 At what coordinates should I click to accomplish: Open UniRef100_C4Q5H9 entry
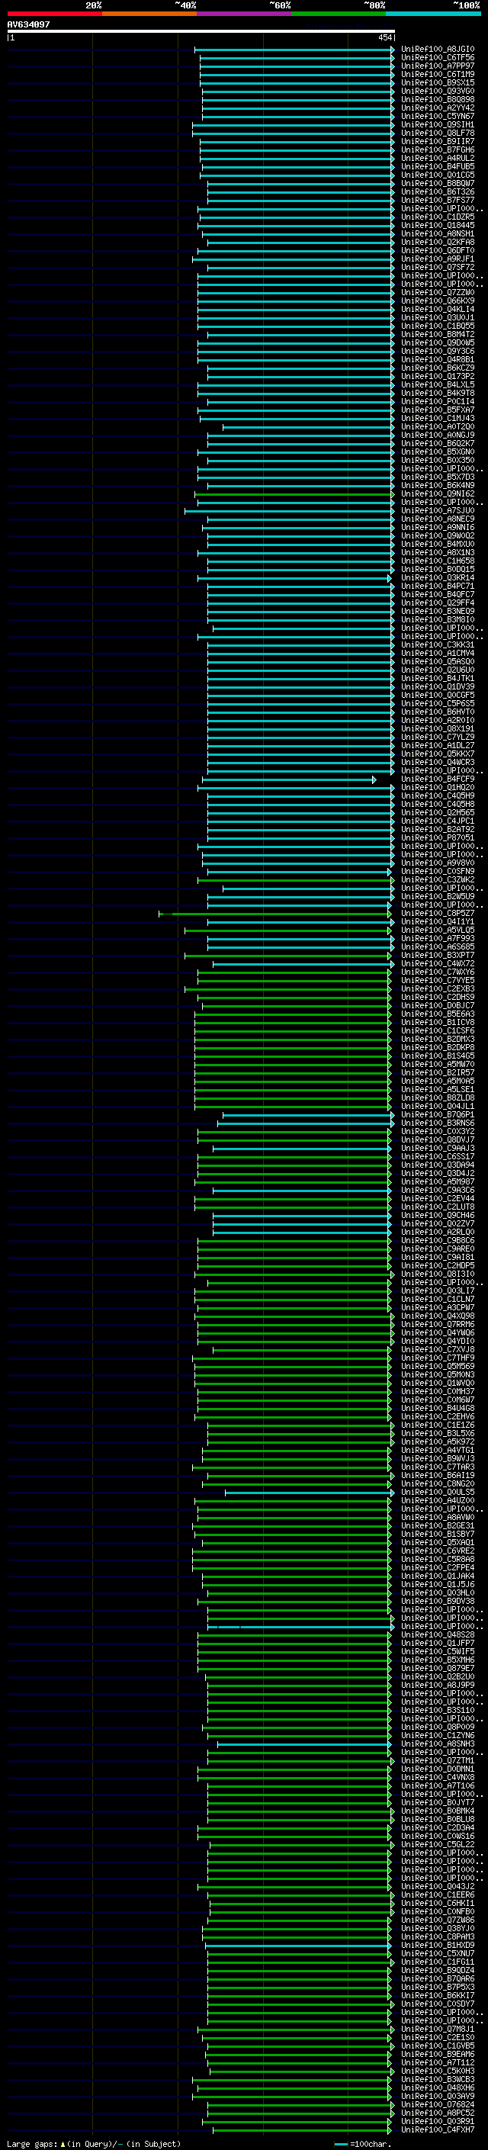[438, 796]
